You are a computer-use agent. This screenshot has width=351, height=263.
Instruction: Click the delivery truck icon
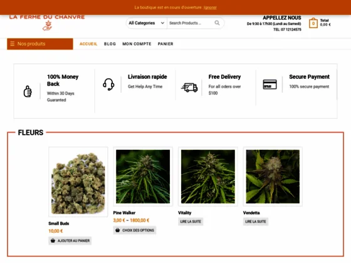coord(189,88)
